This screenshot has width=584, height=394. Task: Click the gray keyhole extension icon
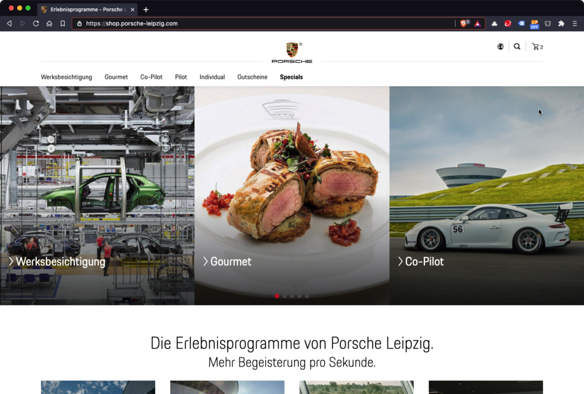[x=548, y=23]
